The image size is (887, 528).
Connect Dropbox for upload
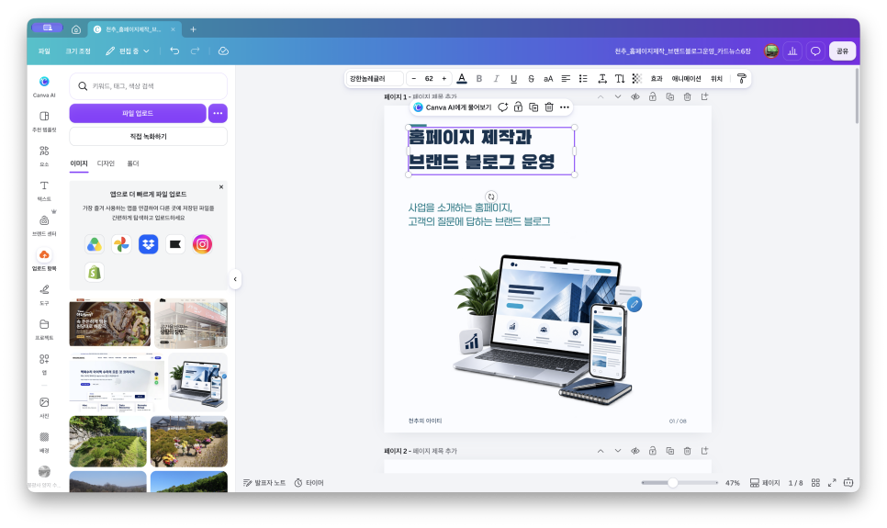coord(148,244)
